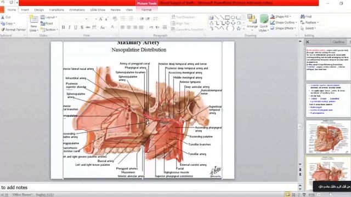The height and width of the screenshot is (197, 351).
Task: Click the Font Color button
Action: [112, 27]
